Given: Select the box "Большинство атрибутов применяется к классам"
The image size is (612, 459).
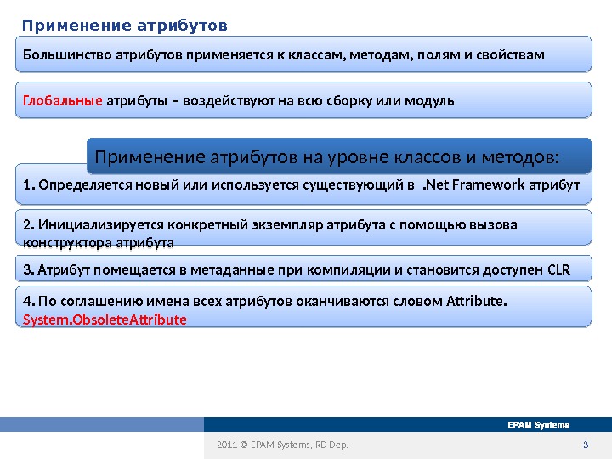Looking at the screenshot, I should [x=303, y=54].
